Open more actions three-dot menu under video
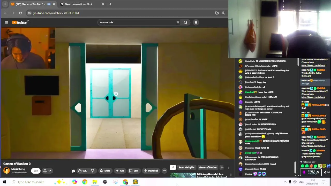 tap(164, 171)
